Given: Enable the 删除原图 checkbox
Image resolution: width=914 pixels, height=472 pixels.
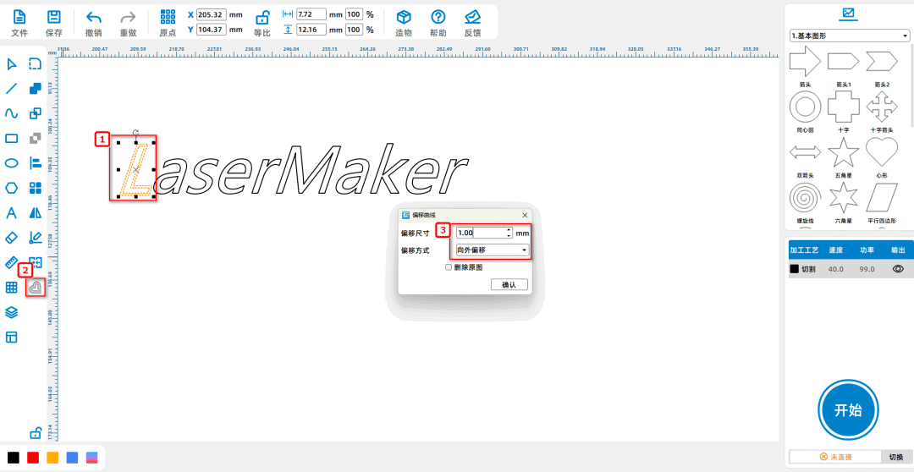Looking at the screenshot, I should 449,267.
